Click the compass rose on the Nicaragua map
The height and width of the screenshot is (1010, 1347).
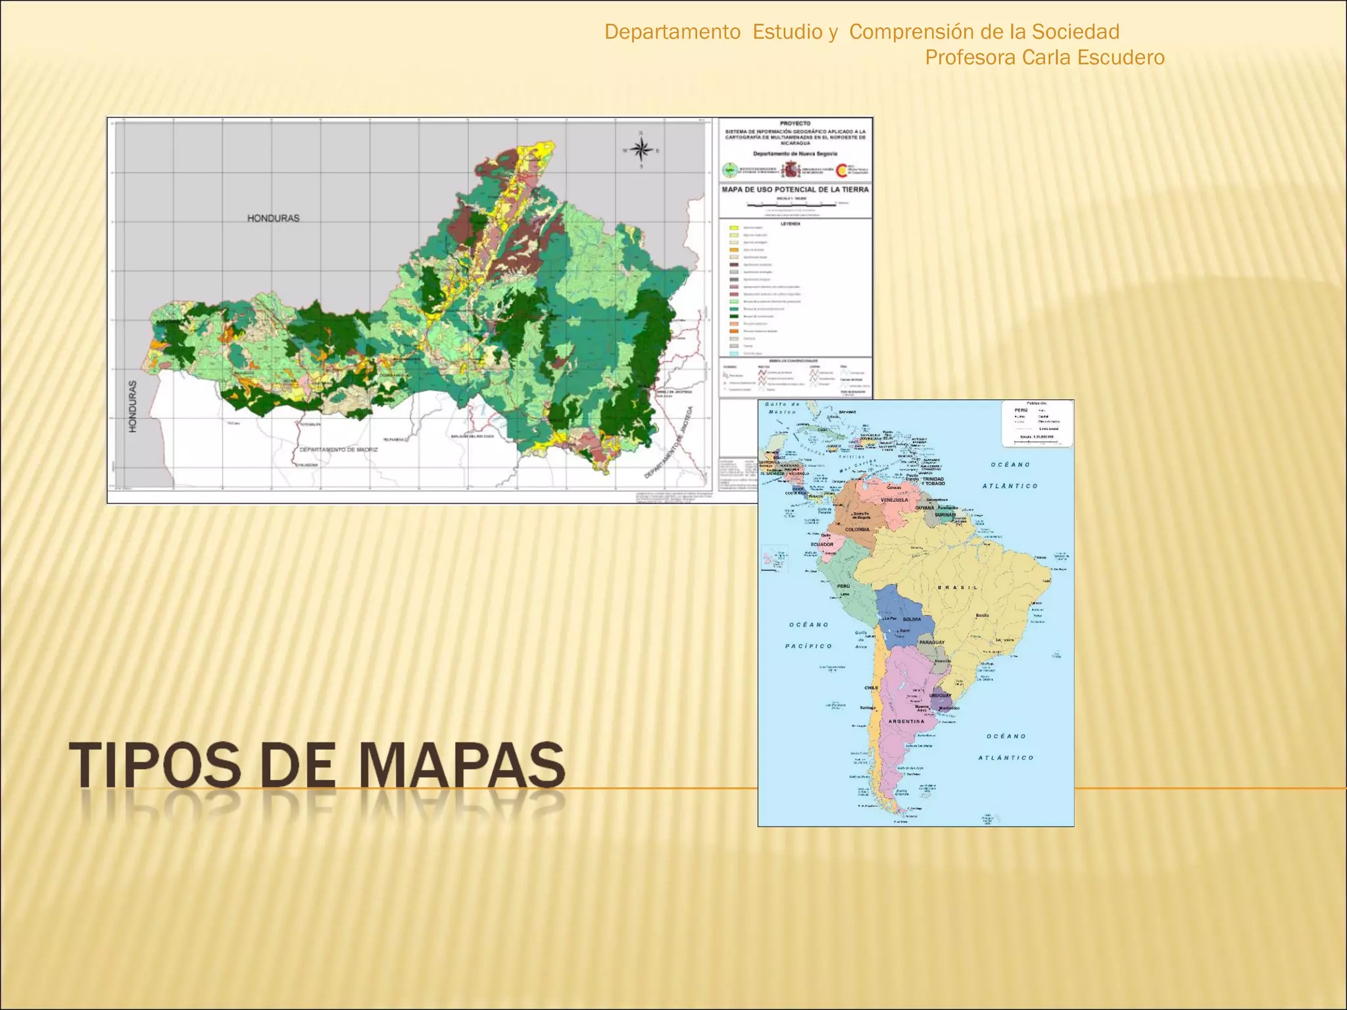641,150
